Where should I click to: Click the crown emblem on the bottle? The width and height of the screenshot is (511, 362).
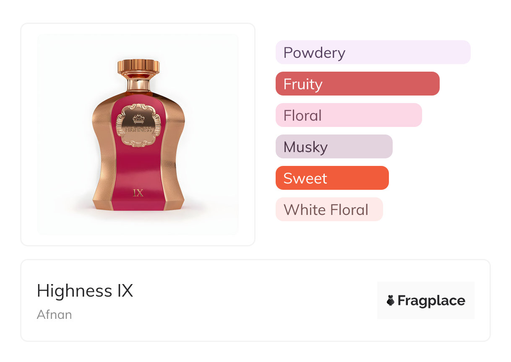click(x=138, y=119)
